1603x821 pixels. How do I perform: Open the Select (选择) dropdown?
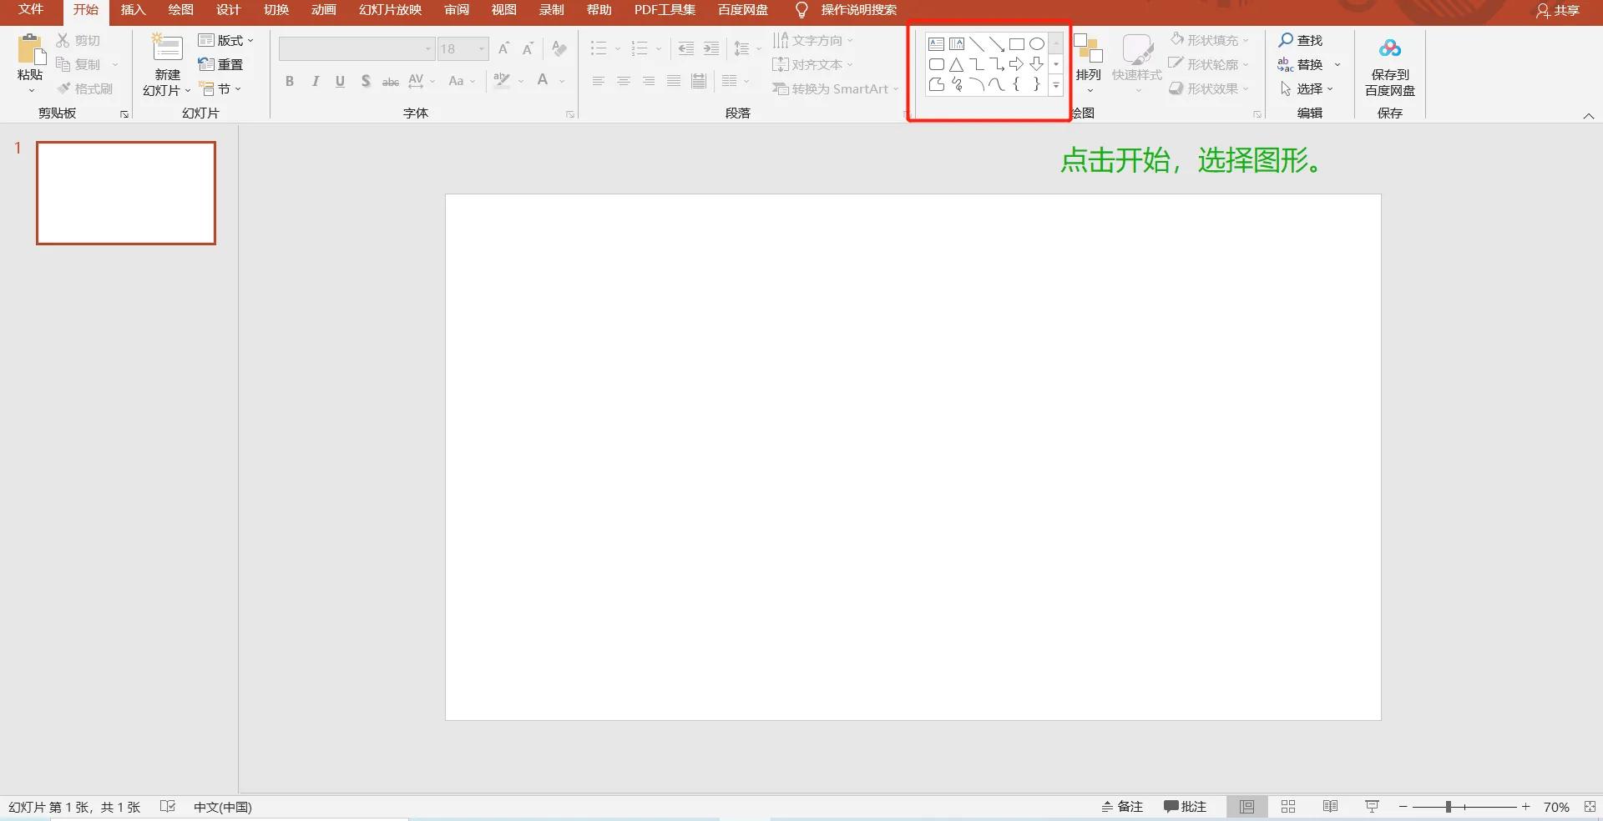1307,88
